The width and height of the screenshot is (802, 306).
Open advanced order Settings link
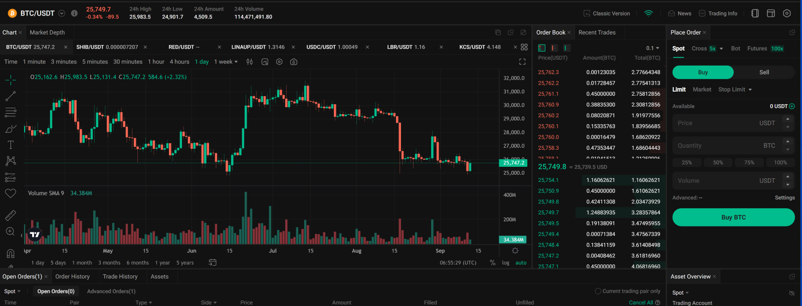pos(784,198)
